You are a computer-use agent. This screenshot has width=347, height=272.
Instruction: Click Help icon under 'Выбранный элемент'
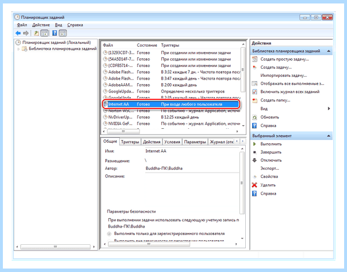tap(254, 194)
